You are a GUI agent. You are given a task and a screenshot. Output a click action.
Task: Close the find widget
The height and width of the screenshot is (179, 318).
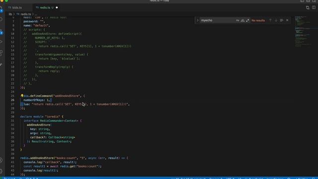(287, 20)
